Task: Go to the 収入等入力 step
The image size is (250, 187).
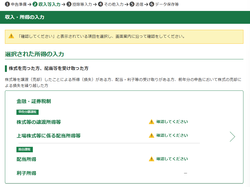Action: click(x=49, y=4)
